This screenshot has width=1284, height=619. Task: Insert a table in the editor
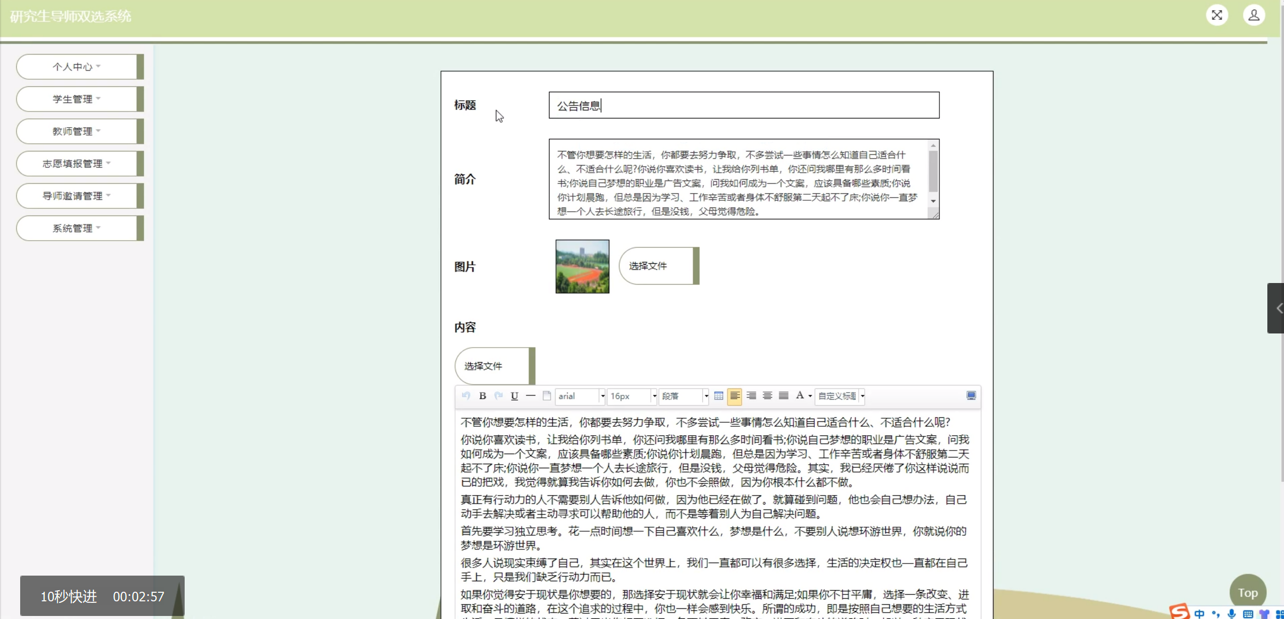point(718,396)
